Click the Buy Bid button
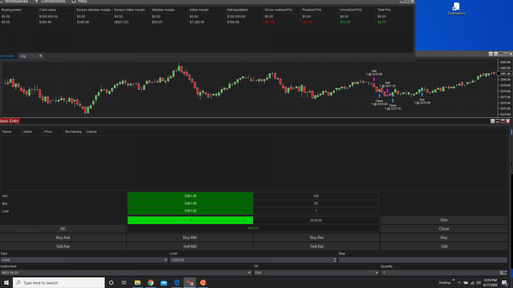This screenshot has width=513, height=288. coord(317,238)
